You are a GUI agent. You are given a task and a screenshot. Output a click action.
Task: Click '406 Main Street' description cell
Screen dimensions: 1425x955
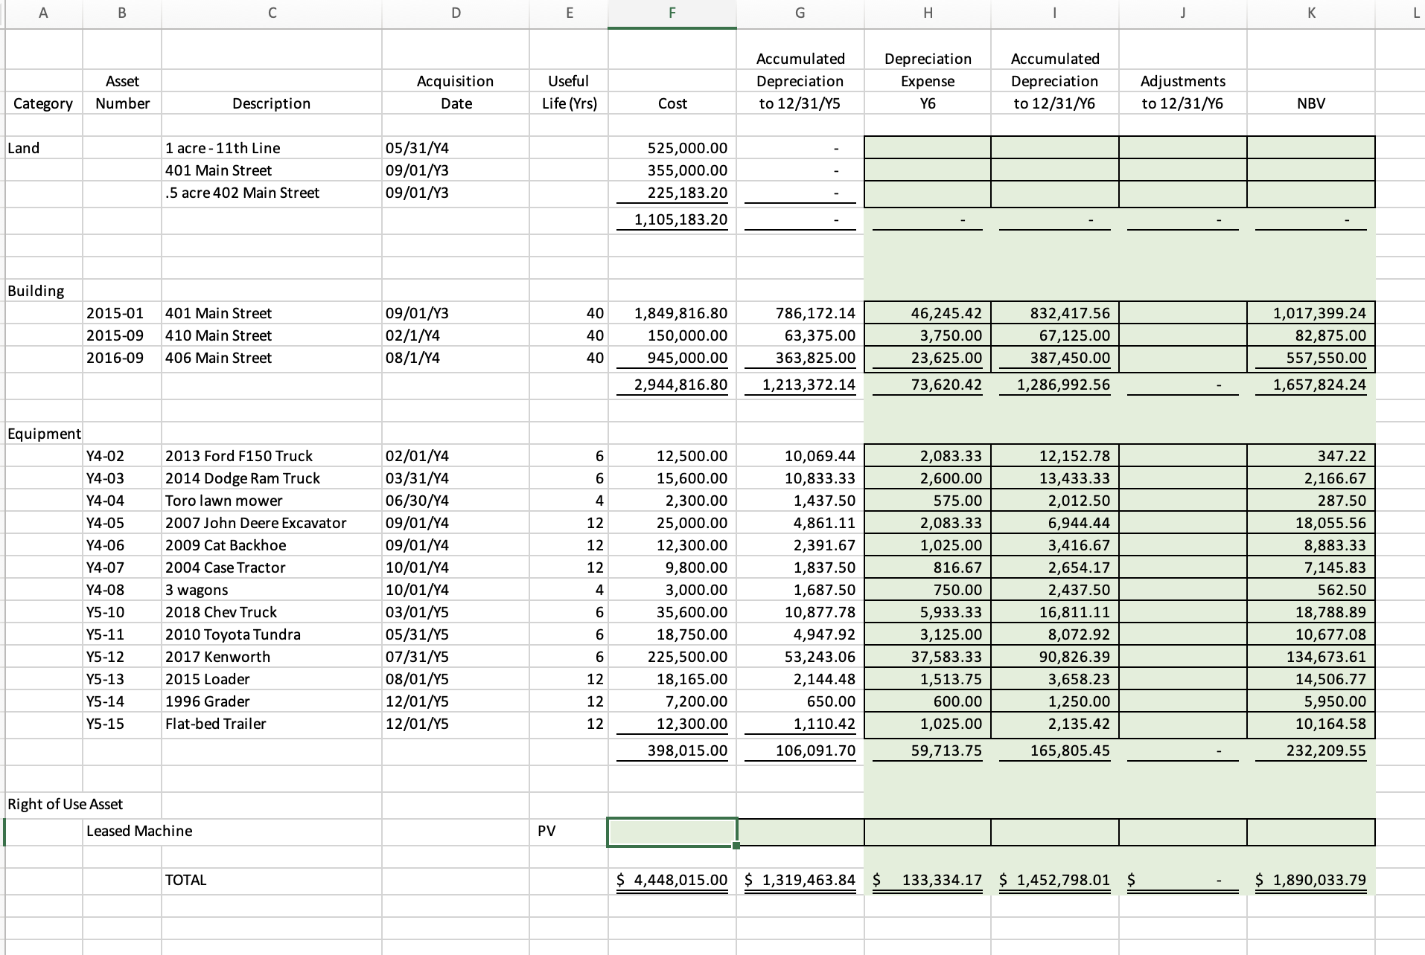click(271, 358)
